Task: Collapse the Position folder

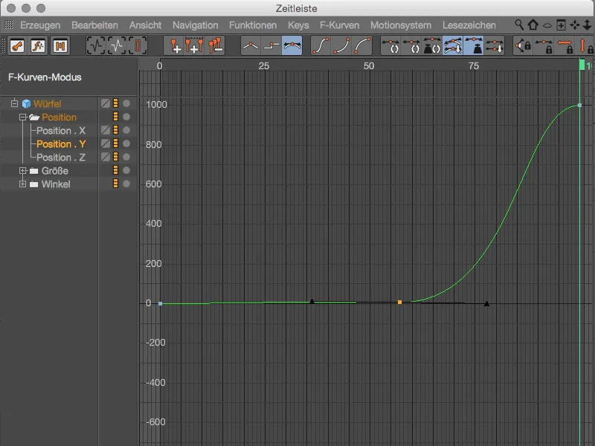Action: coord(23,117)
